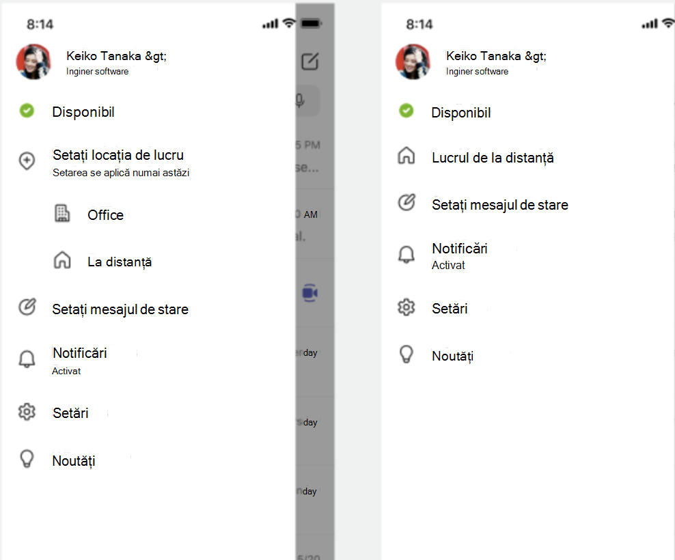The image size is (675, 560).
Task: Click Noutăți lightbulb icon in left panel
Action: click(27, 459)
